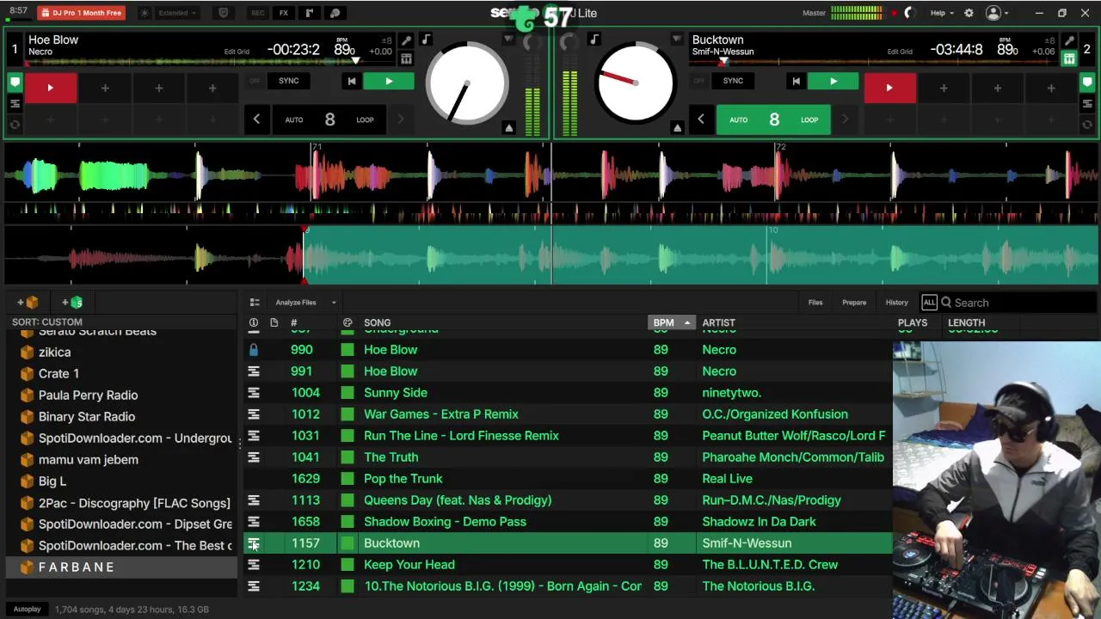This screenshot has width=1101, height=619.
Task: Open the Setup gear icon
Action: 969,13
